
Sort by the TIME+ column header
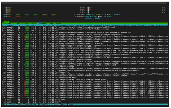point(51,24)
